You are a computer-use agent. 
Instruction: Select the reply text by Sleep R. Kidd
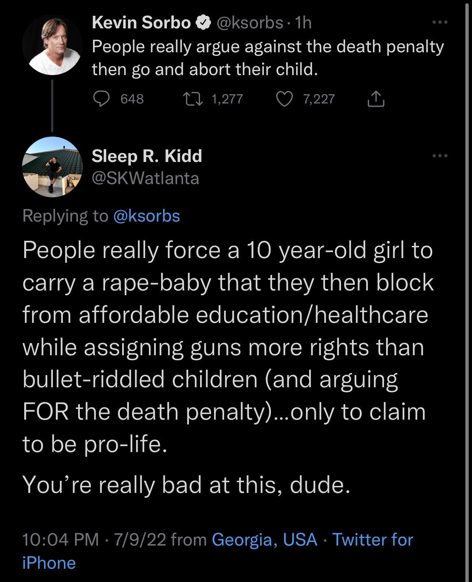228,350
